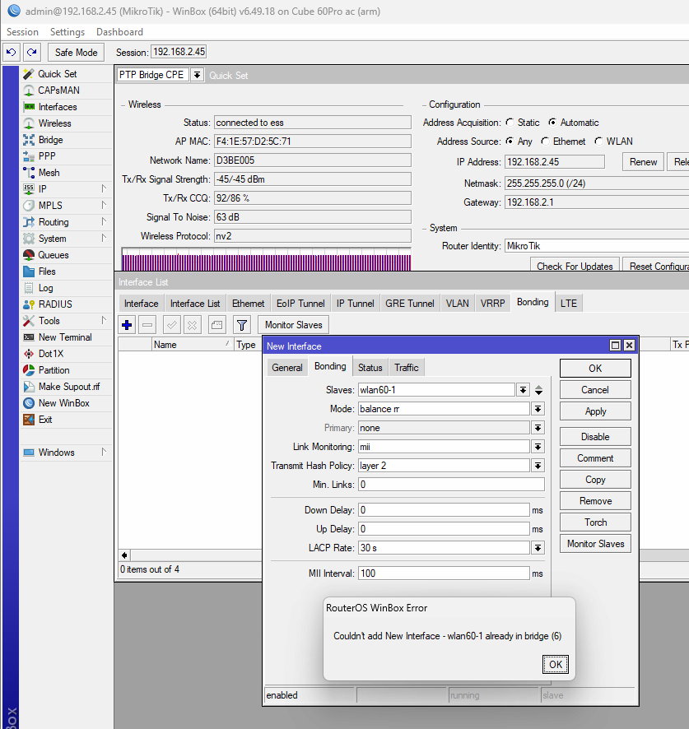Select Static address acquisition
The height and width of the screenshot is (729, 689).
click(x=510, y=123)
